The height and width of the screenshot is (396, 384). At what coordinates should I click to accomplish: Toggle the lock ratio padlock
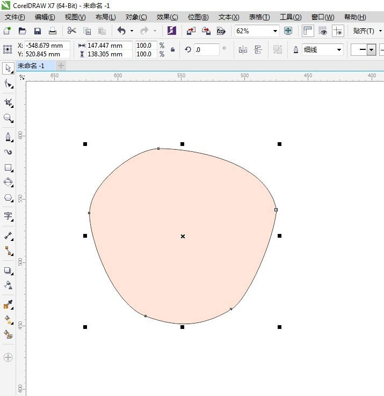[x=172, y=50]
